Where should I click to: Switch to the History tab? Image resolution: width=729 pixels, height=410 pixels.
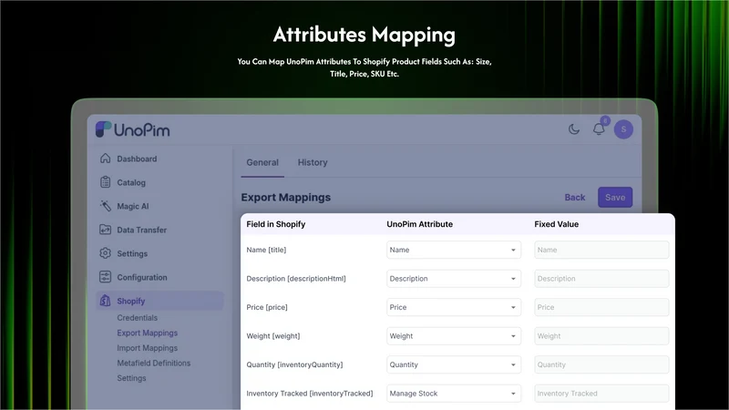[313, 162]
